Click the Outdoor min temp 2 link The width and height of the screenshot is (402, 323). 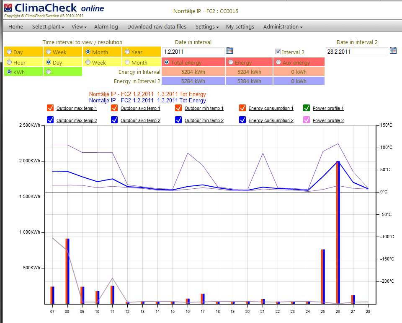204,120
